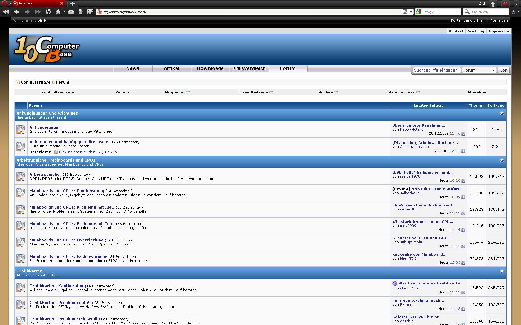Click the RSS feed icon
This screenshot has height=325, width=521.
[x=405, y=12]
